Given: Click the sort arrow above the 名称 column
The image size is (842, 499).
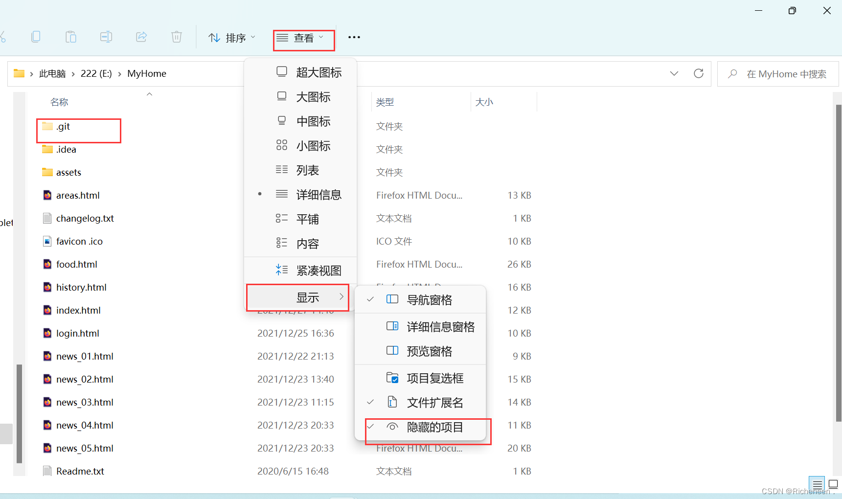Looking at the screenshot, I should point(150,94).
